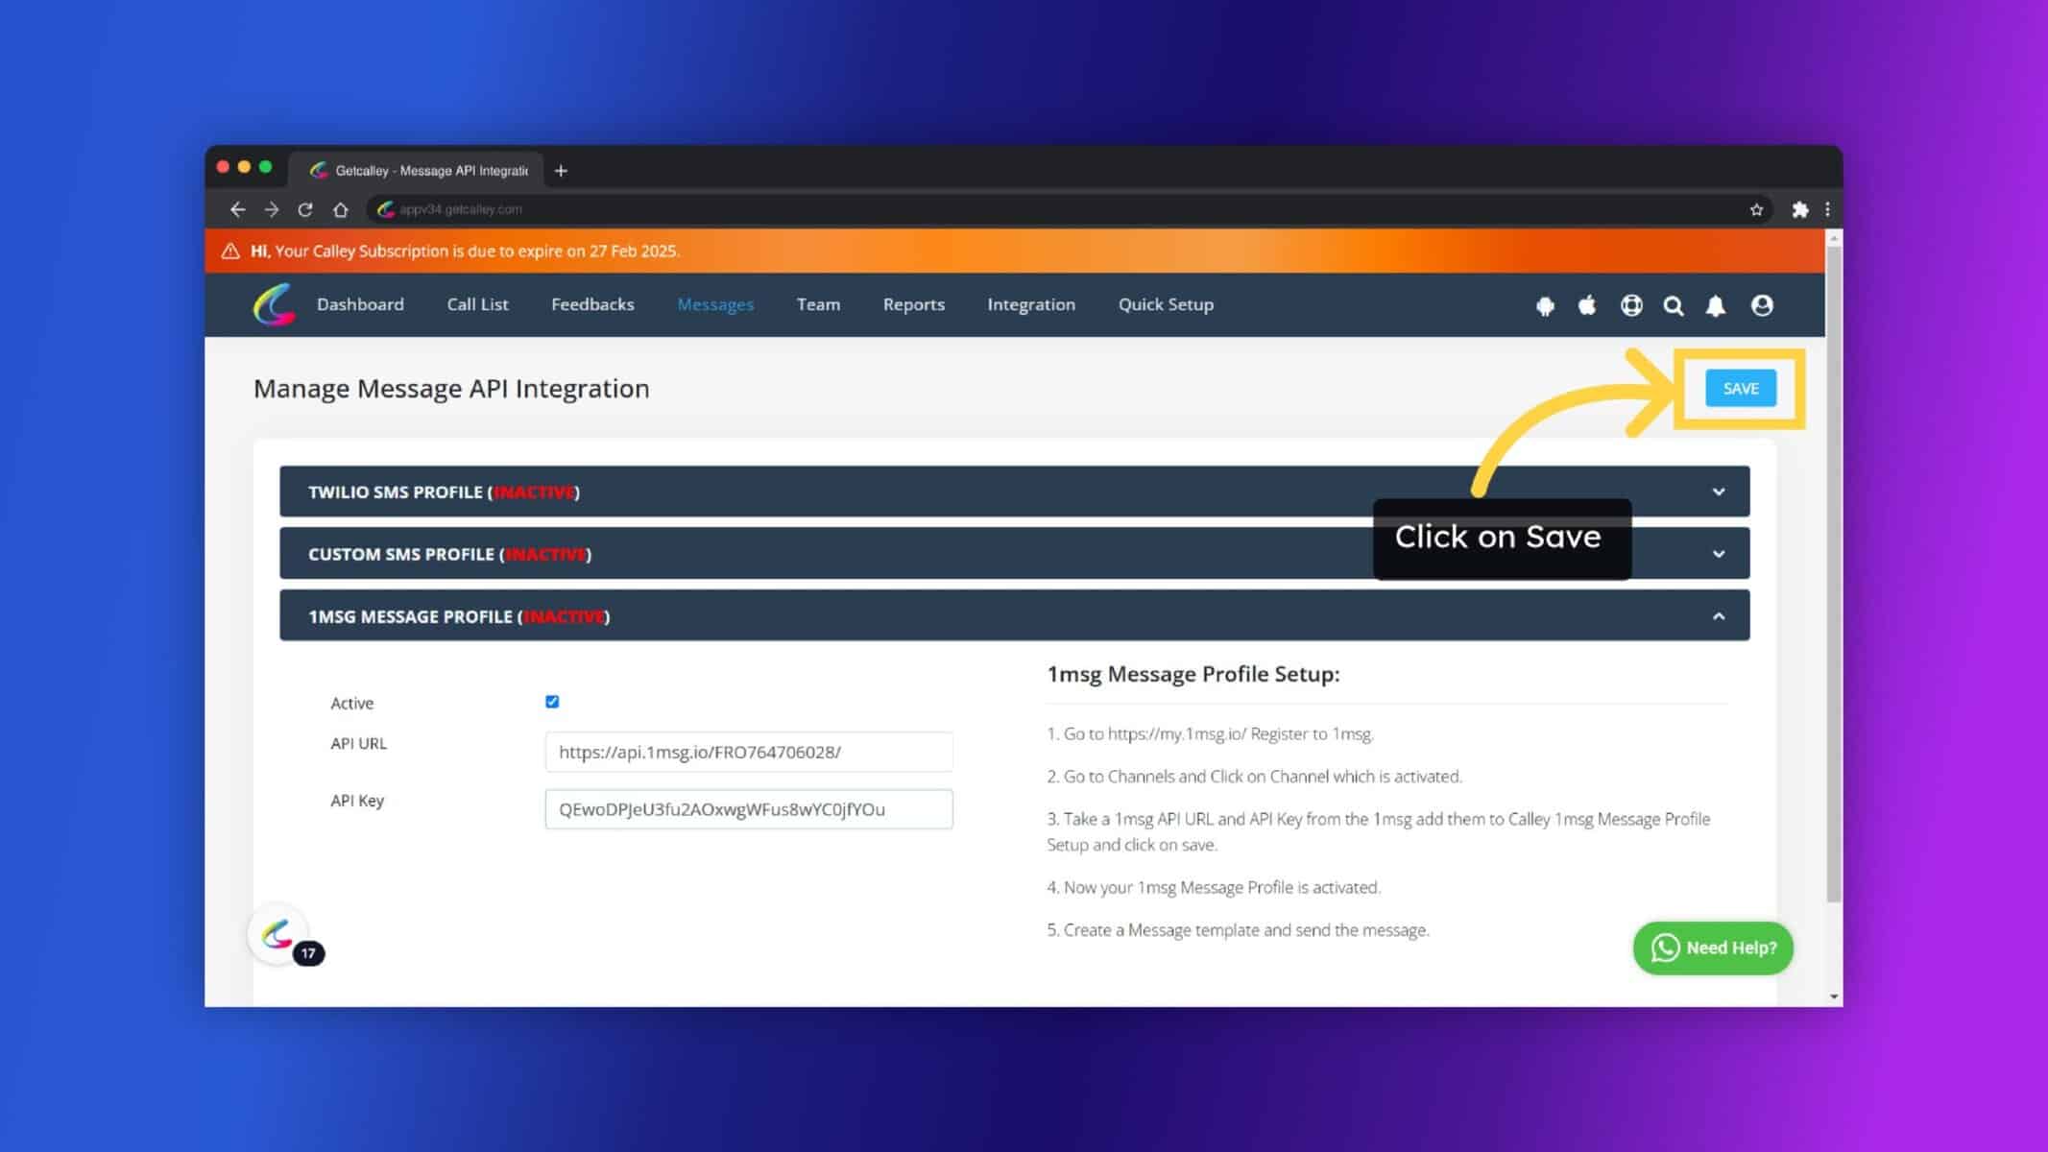The width and height of the screenshot is (2048, 1152).
Task: Open the floating Calley widget with badge 17
Action: (x=278, y=934)
